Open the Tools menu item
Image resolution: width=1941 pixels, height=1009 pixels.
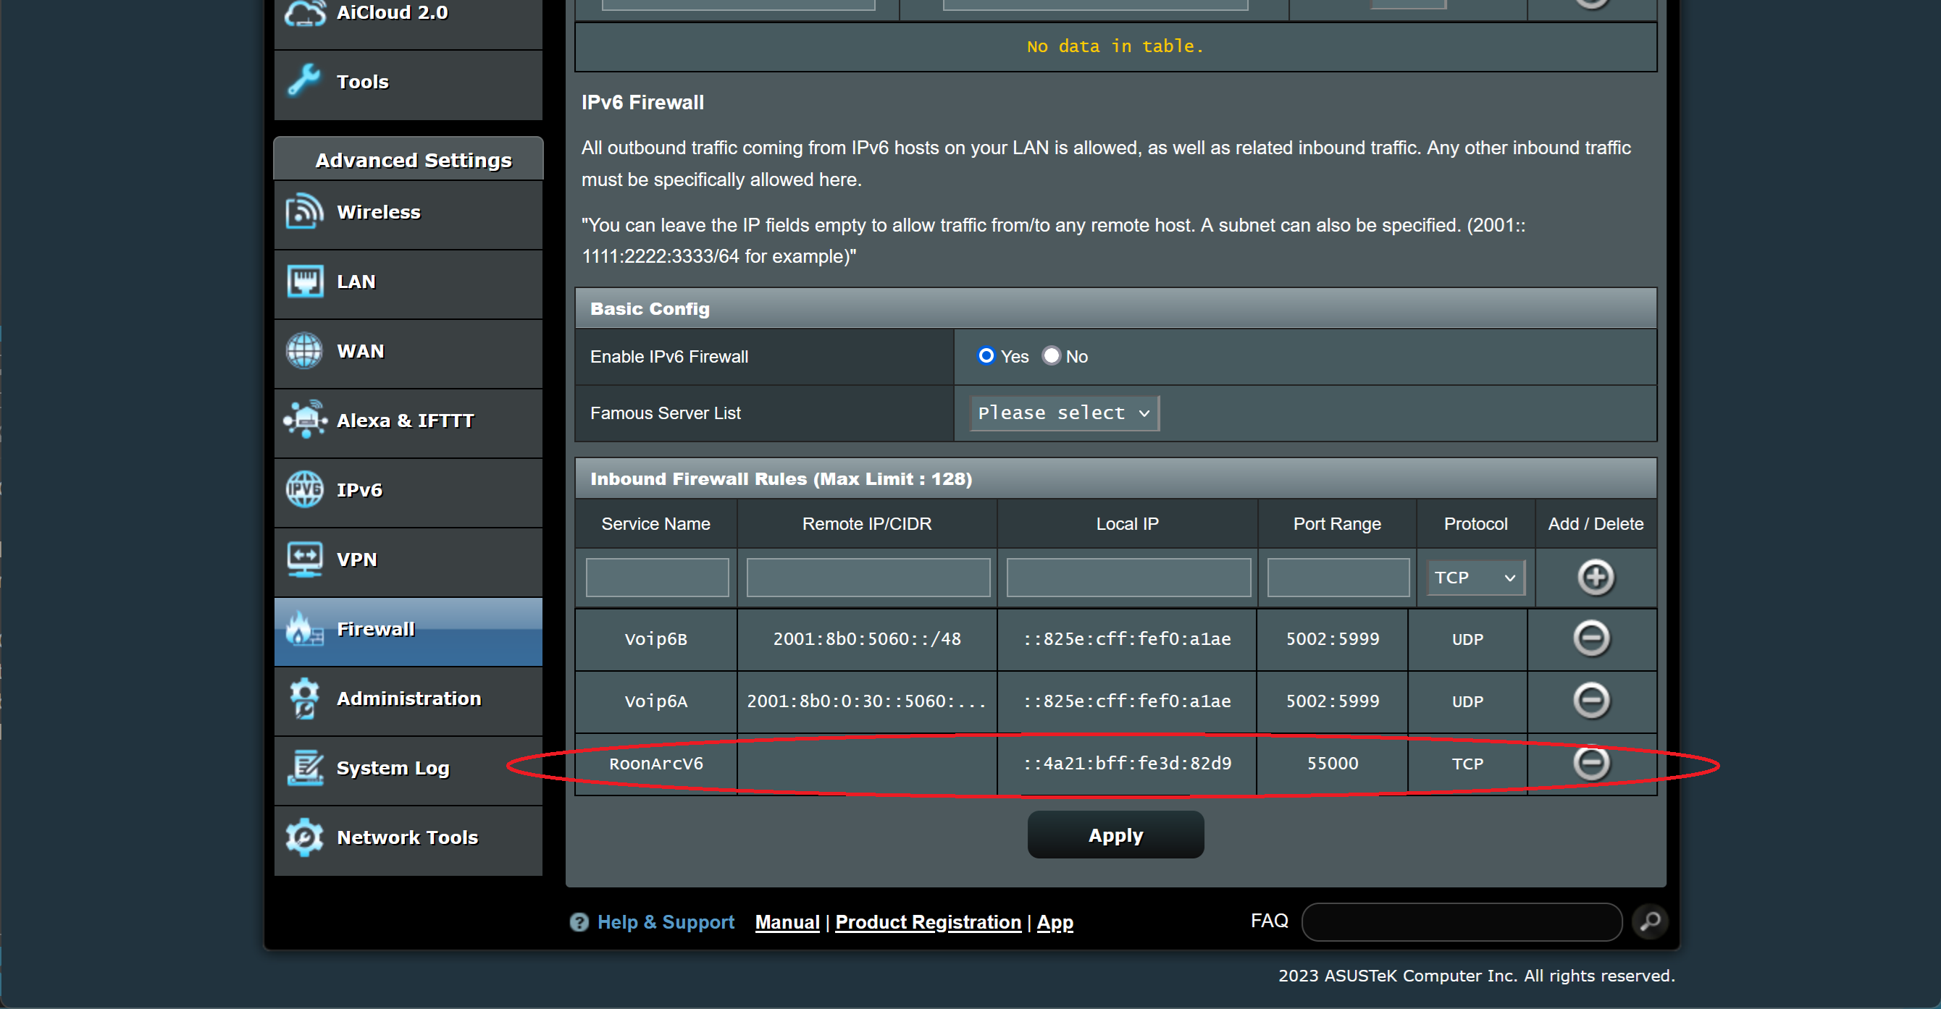point(408,83)
